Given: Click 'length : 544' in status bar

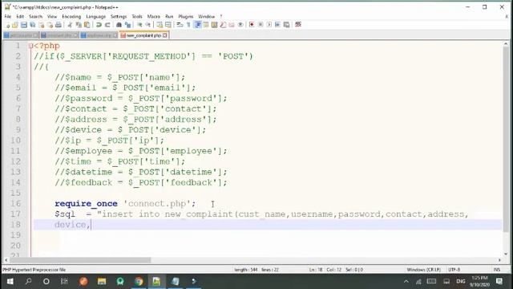Looking at the screenshot, I should tap(246, 270).
